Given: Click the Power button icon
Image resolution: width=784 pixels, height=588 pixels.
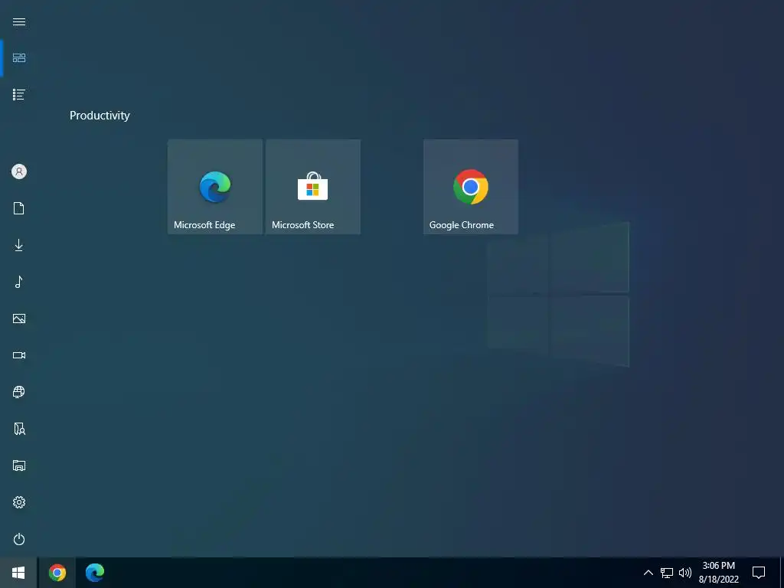Looking at the screenshot, I should (19, 539).
